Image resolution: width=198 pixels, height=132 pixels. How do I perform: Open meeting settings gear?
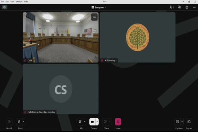(187, 7)
